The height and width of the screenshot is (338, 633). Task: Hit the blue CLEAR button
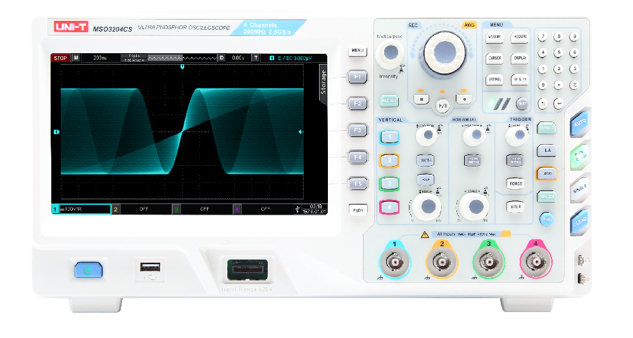[580, 222]
